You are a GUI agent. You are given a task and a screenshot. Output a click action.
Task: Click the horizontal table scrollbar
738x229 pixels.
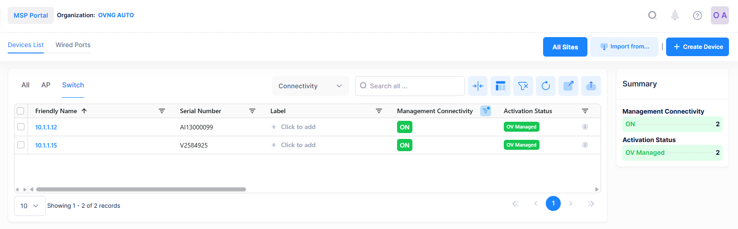pyautogui.click(x=141, y=190)
